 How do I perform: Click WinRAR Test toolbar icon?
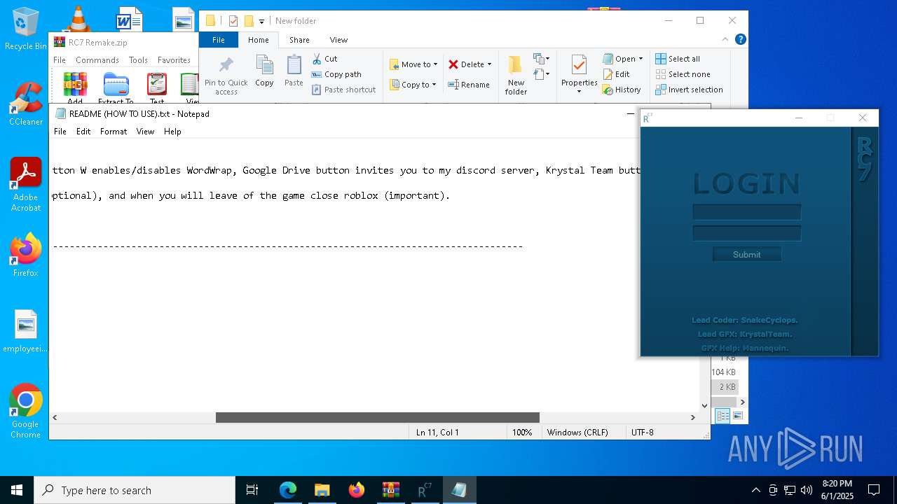pyautogui.click(x=157, y=88)
